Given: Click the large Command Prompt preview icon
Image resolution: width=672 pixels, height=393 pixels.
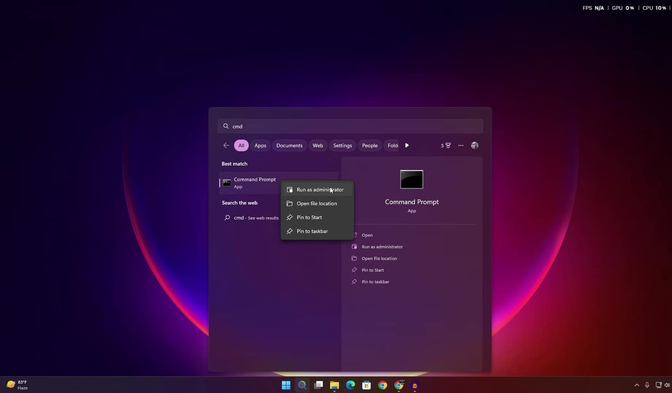Looking at the screenshot, I should pos(412,180).
